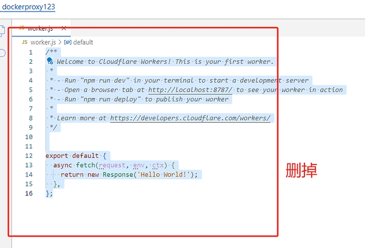Open the http://localhost:8787/ link
The width and height of the screenshot is (365, 248).
pyautogui.click(x=191, y=90)
